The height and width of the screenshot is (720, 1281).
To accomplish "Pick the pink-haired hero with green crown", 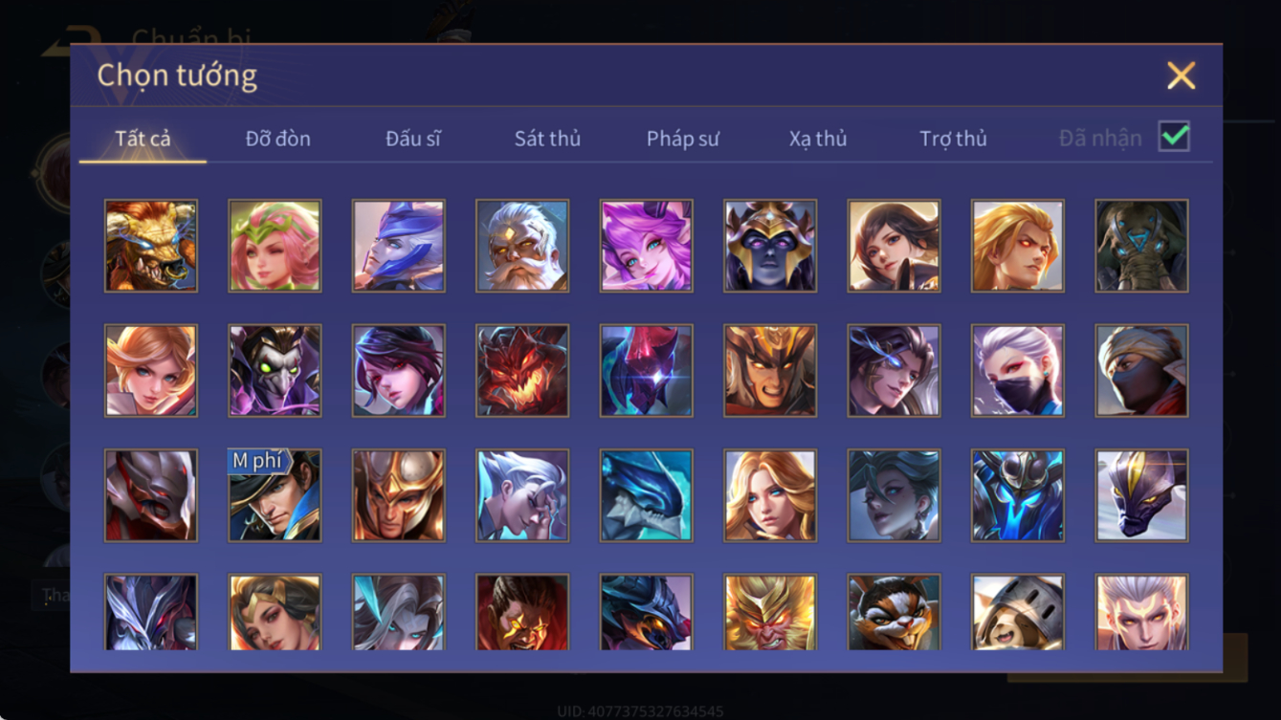I will [x=275, y=246].
